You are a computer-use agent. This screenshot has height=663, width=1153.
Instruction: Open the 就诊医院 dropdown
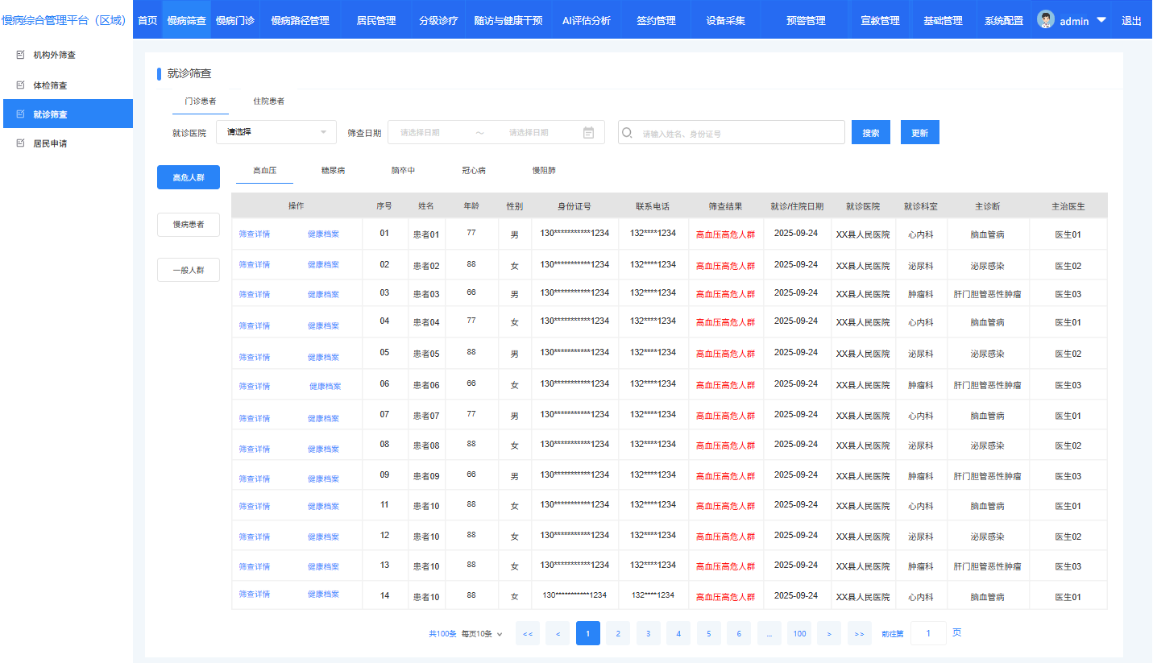point(276,132)
